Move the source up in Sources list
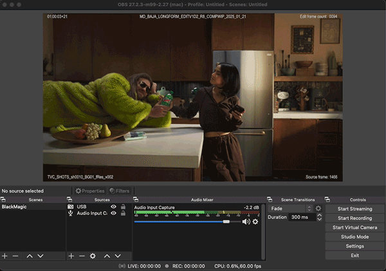This screenshot has height=271, width=386. (x=107, y=256)
